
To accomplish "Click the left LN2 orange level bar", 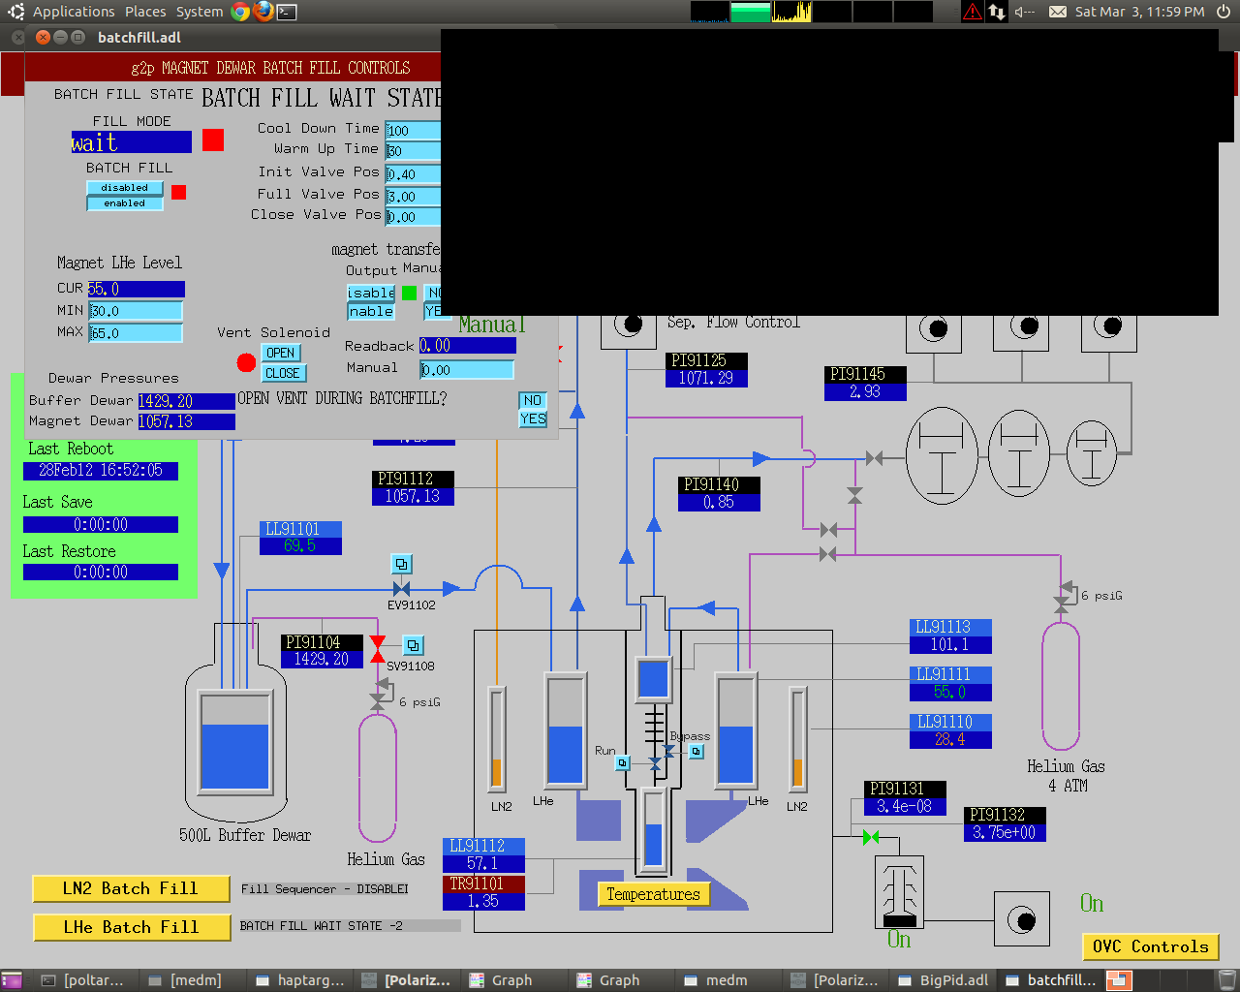I will click(x=497, y=738).
